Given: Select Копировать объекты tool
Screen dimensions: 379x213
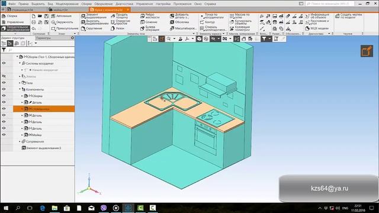Looking at the screenshot, I should [x=241, y=22].
